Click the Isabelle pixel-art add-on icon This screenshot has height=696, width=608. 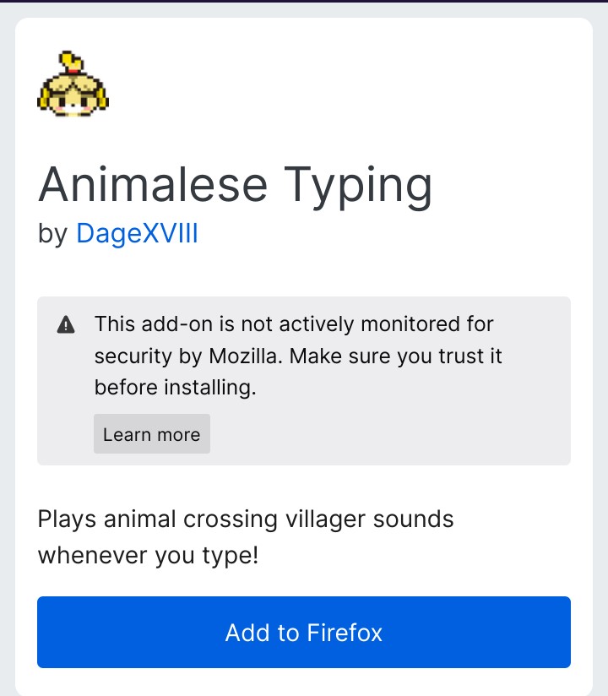[x=73, y=84]
